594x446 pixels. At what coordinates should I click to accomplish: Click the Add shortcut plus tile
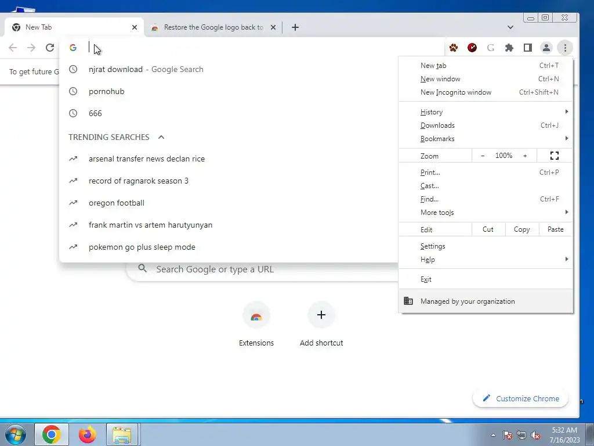click(x=321, y=324)
